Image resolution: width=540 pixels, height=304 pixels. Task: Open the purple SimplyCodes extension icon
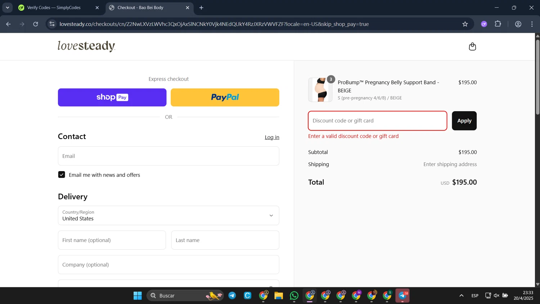[x=484, y=24]
